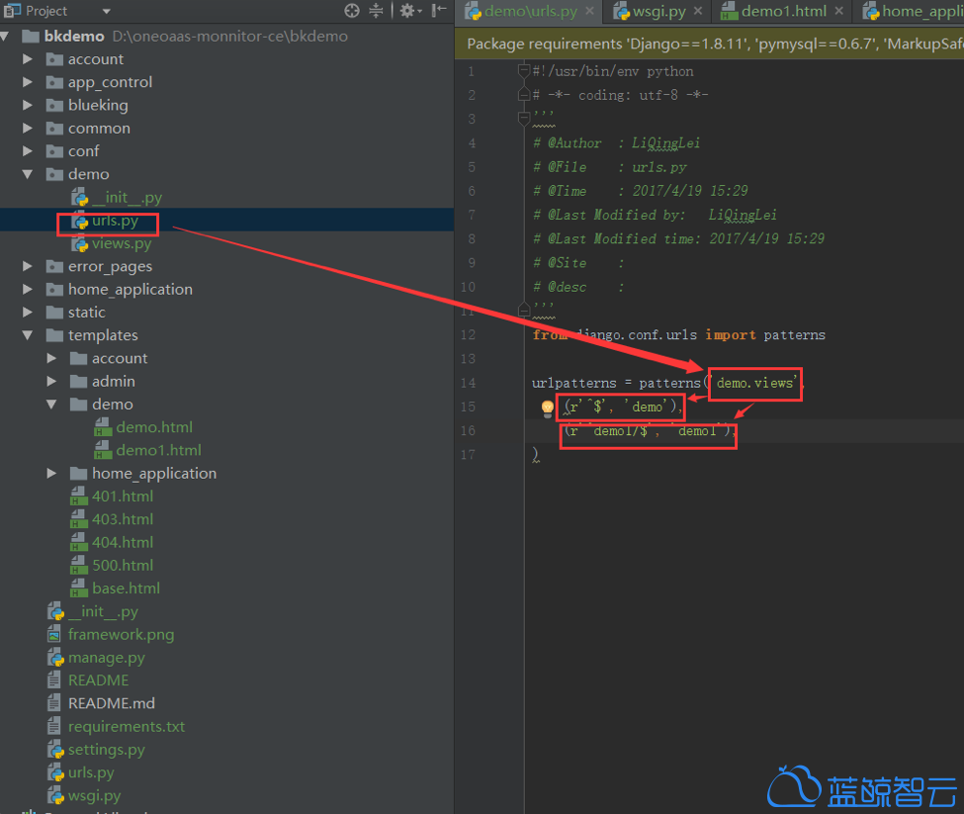Image resolution: width=964 pixels, height=814 pixels.
Task: Expand the static folder
Action: tap(27, 313)
